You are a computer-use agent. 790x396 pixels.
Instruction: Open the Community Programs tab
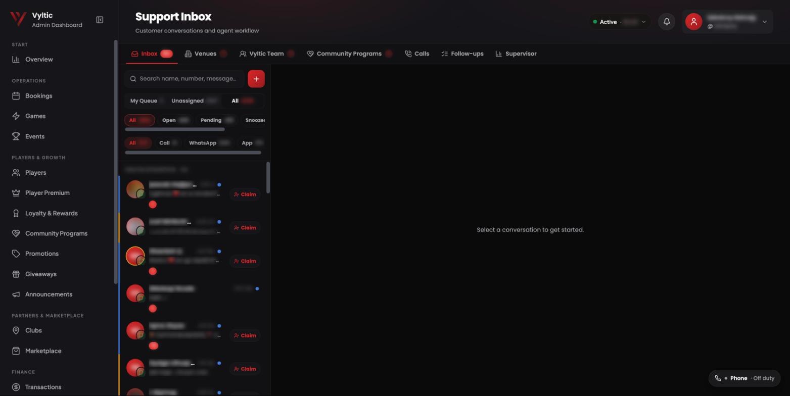349,54
